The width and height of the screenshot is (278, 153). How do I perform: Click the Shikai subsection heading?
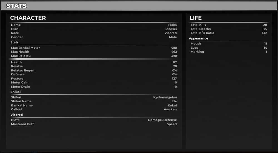pos(16,92)
